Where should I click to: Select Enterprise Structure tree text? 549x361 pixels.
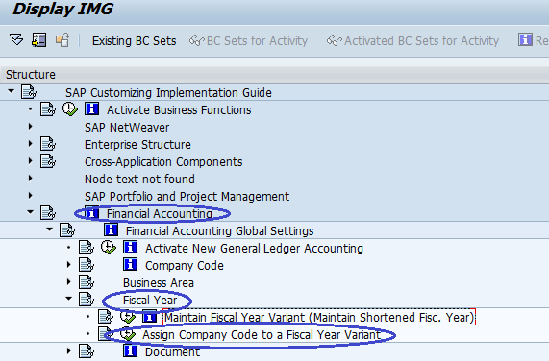pyautogui.click(x=137, y=144)
